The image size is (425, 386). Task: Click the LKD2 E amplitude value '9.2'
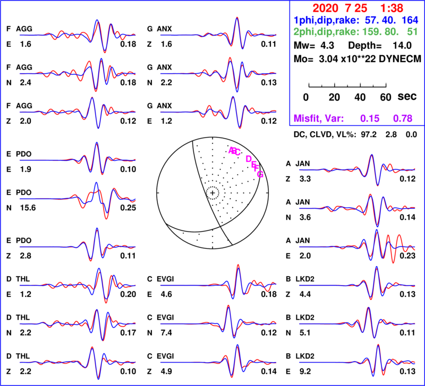[x=305, y=371]
